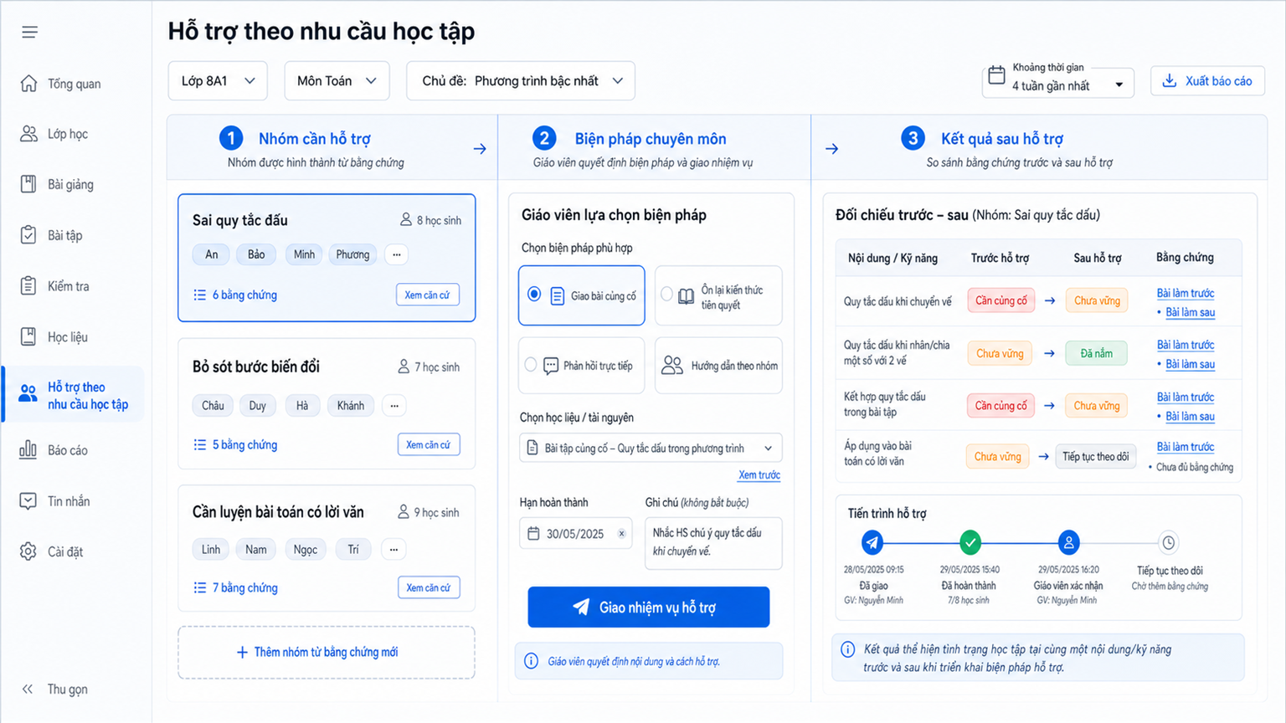Open the Xem trước link

point(759,474)
